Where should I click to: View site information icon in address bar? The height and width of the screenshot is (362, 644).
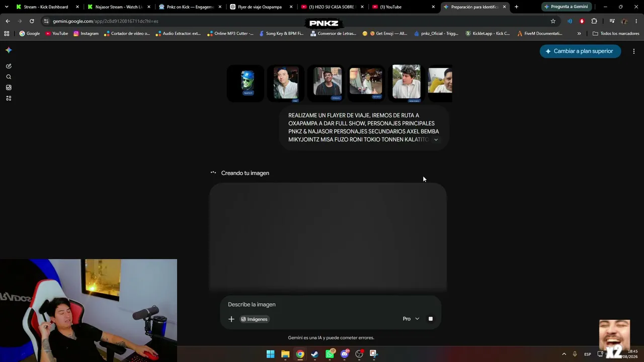[46, 21]
